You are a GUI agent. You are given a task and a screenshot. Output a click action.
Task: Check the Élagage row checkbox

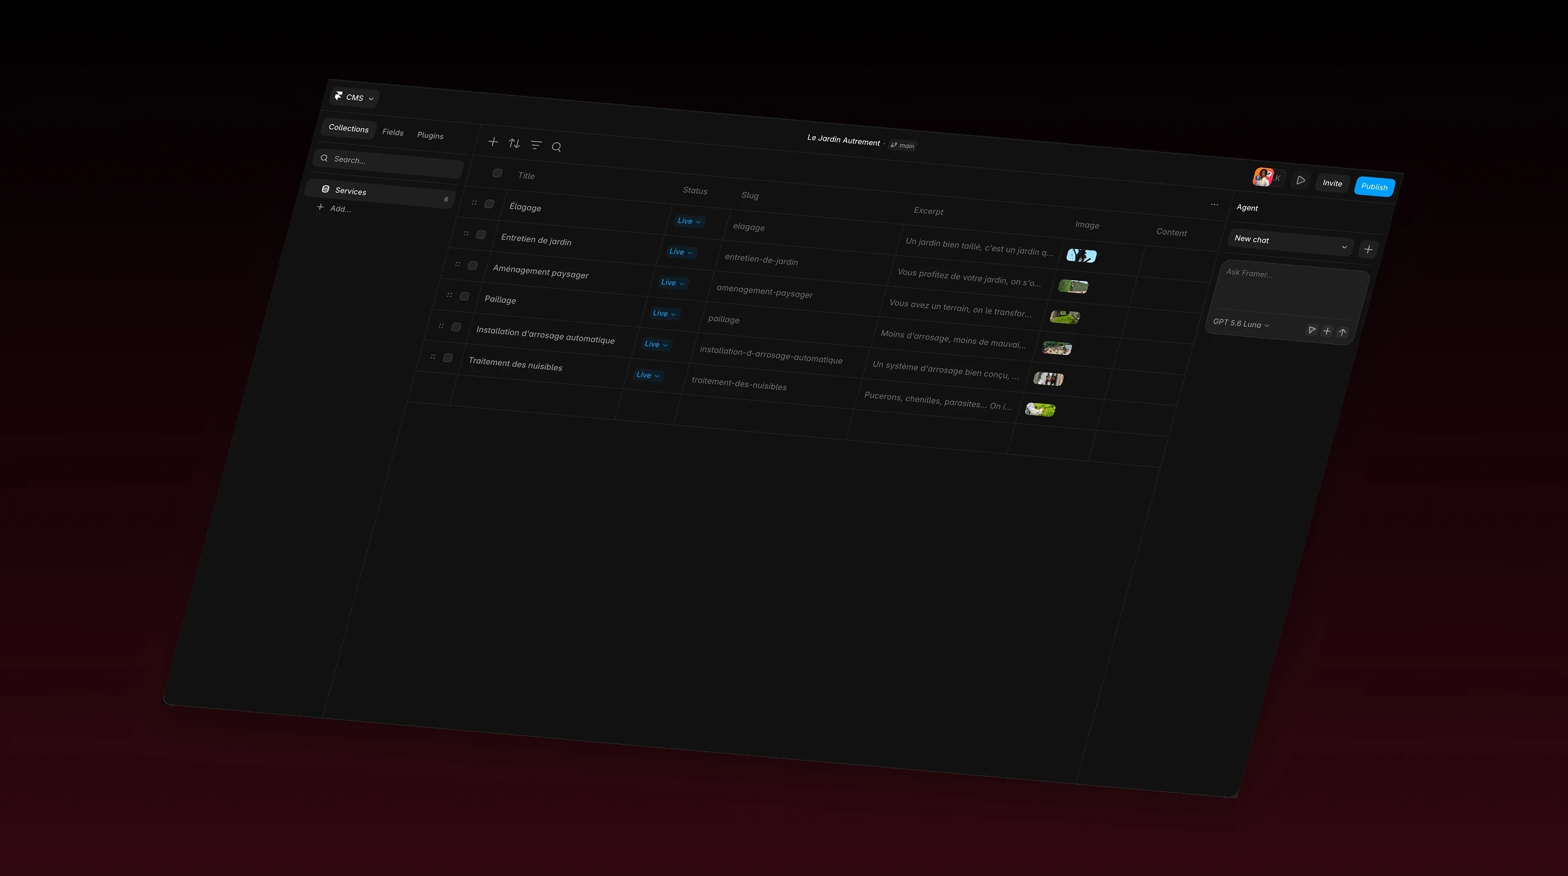(489, 204)
